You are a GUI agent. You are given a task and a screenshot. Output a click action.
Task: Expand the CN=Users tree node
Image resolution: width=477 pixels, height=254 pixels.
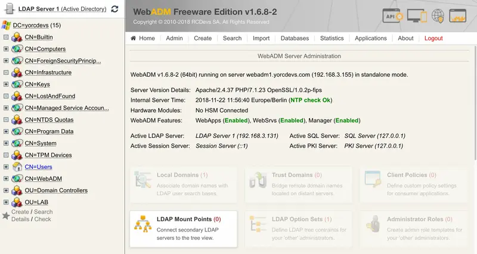point(6,167)
